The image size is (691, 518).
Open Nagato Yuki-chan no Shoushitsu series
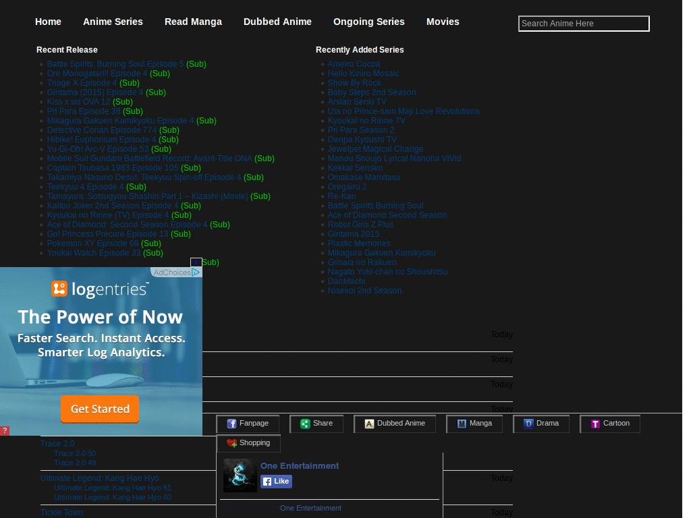388,272
